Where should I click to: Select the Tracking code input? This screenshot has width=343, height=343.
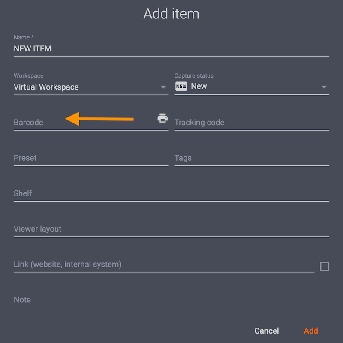tap(251, 123)
